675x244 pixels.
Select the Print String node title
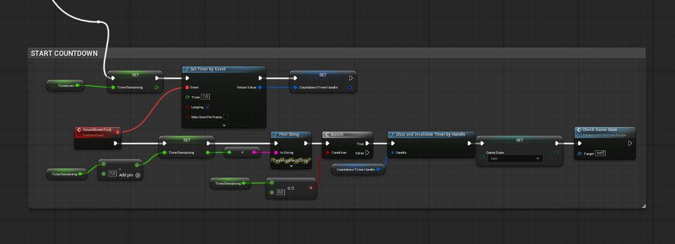tap(289, 135)
